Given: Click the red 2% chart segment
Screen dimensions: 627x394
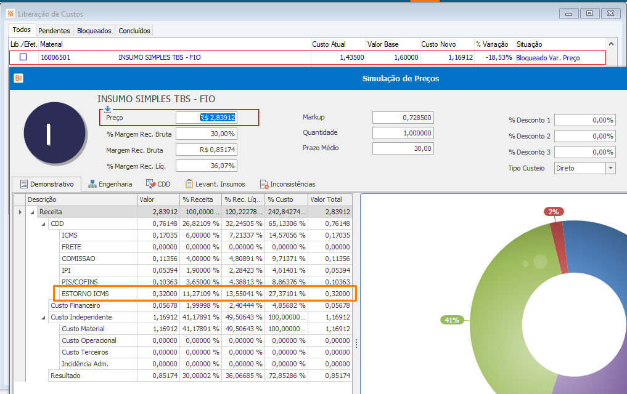Looking at the screenshot, I should [559, 249].
